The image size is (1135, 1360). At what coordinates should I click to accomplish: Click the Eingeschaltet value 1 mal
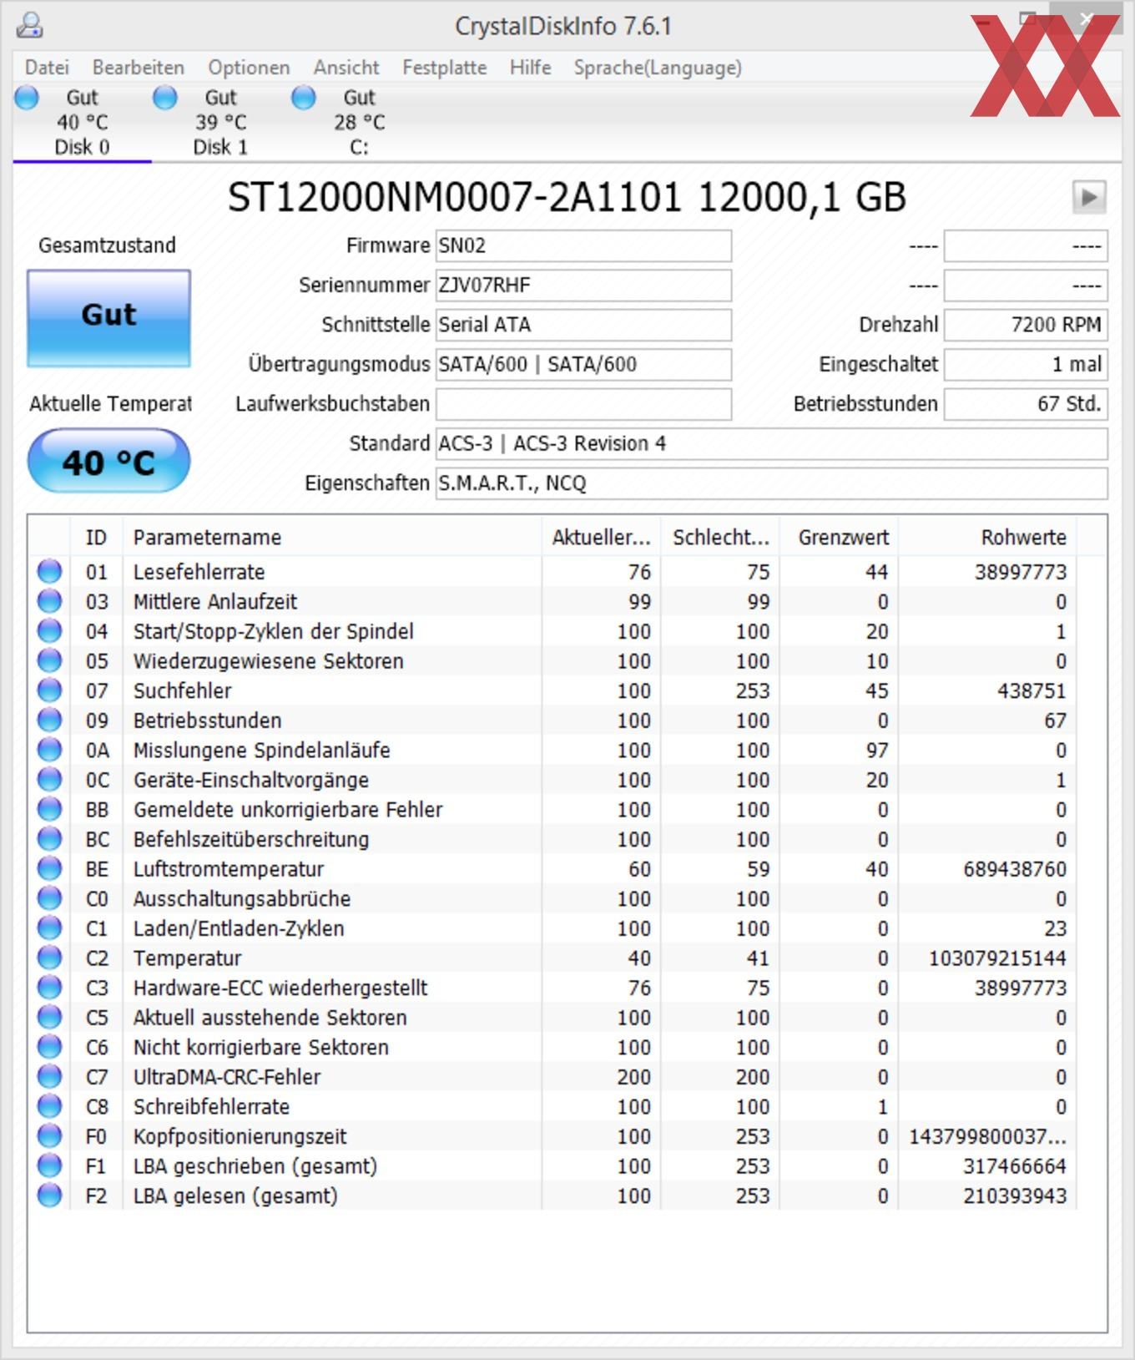coord(1026,365)
